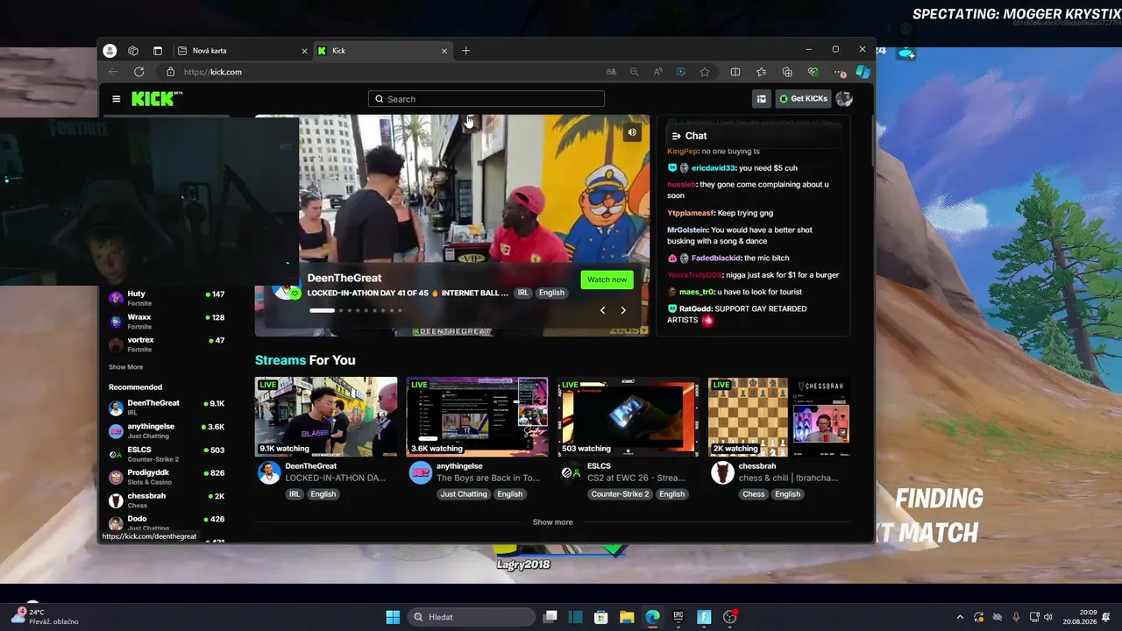
Task: Open the chessbrah live stream thumbnail
Action: click(779, 416)
